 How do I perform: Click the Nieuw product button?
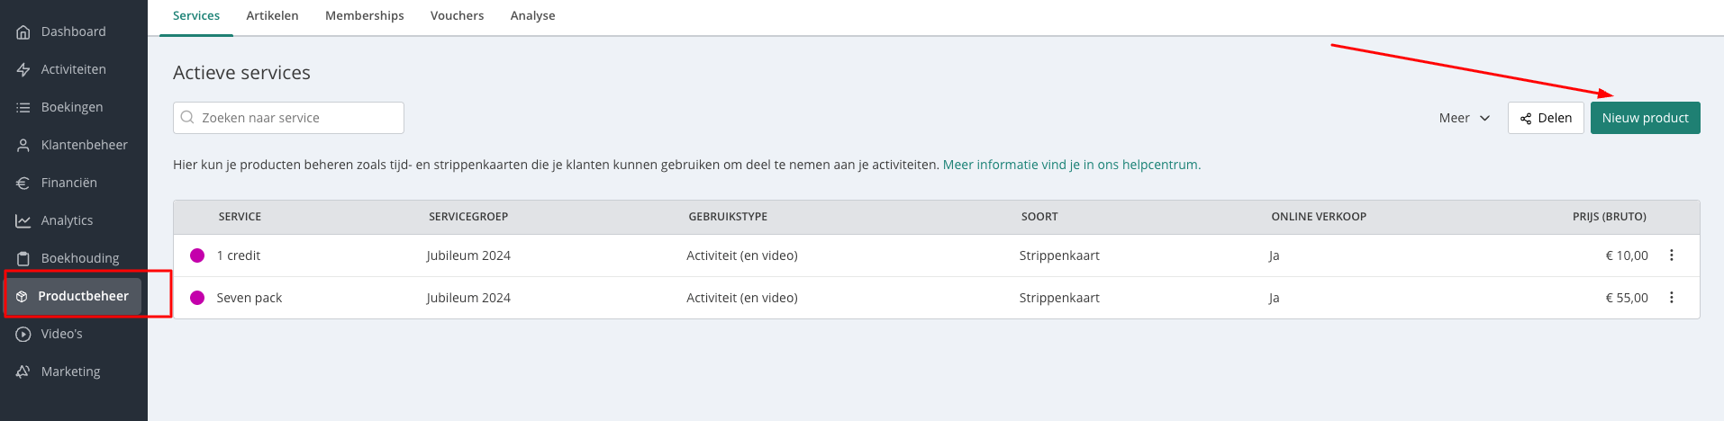coord(1645,118)
